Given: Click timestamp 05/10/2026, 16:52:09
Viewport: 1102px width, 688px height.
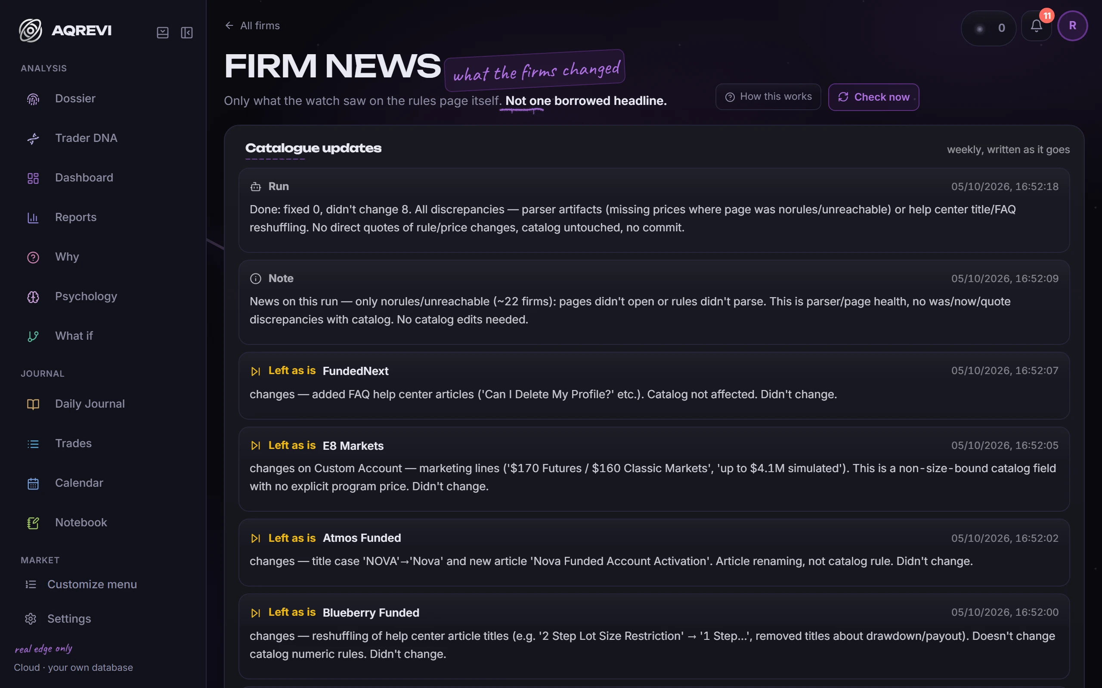Looking at the screenshot, I should 1005,279.
